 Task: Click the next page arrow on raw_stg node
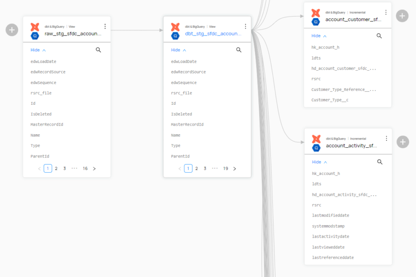click(94, 169)
